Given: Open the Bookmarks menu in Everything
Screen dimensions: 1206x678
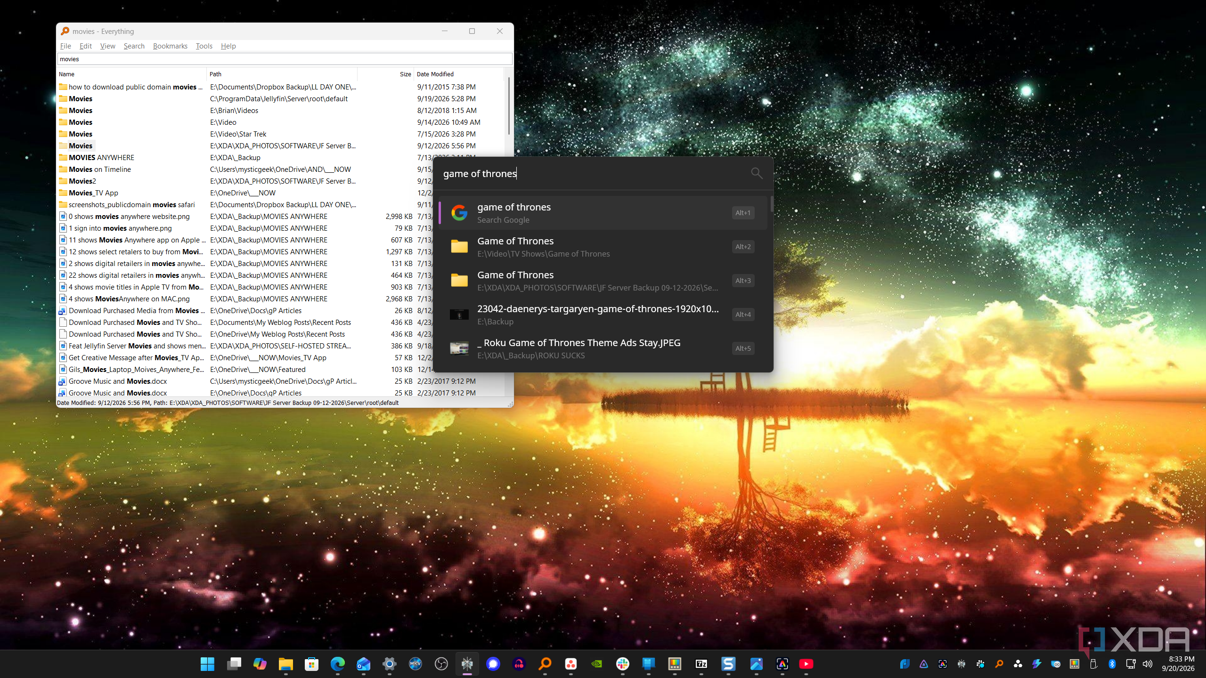Looking at the screenshot, I should click(x=170, y=46).
